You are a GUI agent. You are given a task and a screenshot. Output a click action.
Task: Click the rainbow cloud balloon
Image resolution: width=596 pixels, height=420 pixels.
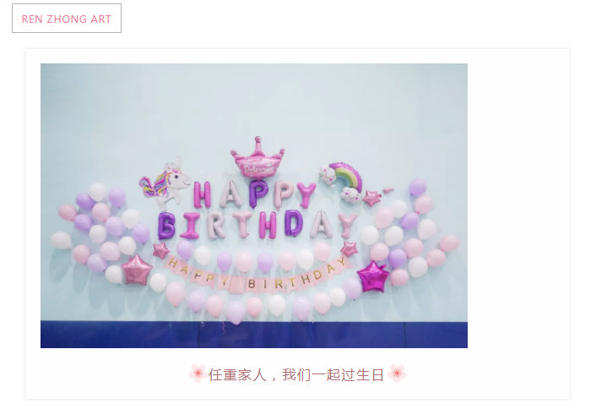[341, 182]
